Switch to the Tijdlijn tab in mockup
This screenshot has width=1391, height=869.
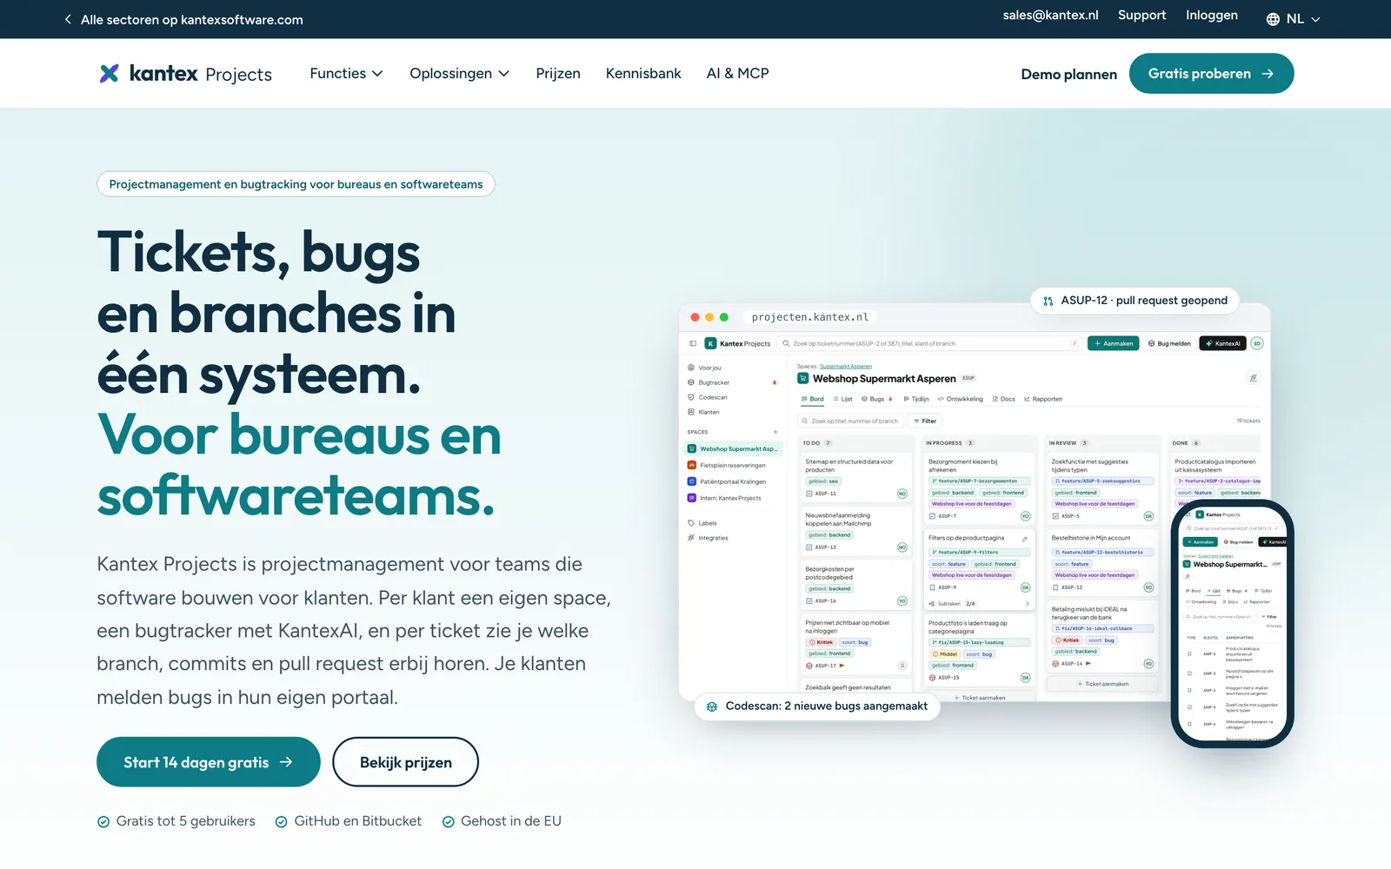click(x=915, y=399)
